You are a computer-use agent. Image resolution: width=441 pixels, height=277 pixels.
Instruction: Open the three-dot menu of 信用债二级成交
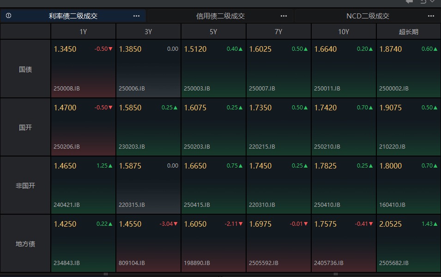click(x=284, y=16)
